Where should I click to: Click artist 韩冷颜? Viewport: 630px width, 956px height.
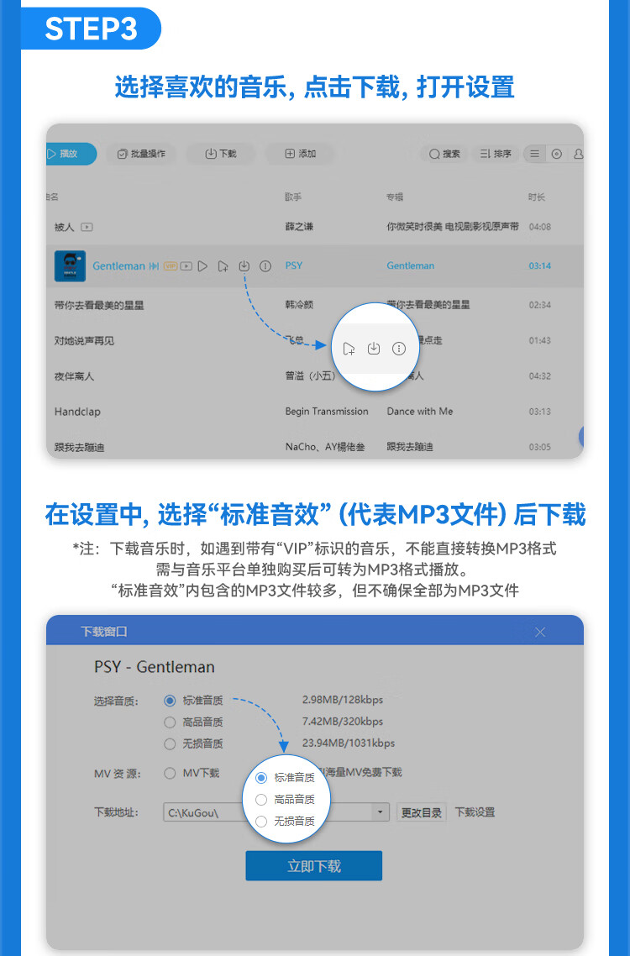click(299, 305)
